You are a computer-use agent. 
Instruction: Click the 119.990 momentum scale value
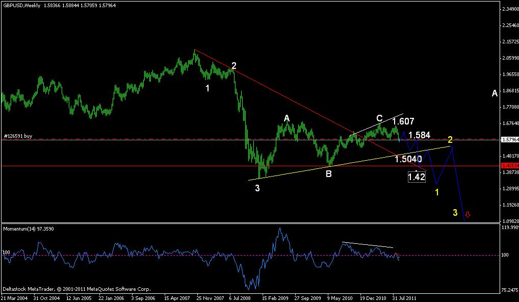point(510,227)
